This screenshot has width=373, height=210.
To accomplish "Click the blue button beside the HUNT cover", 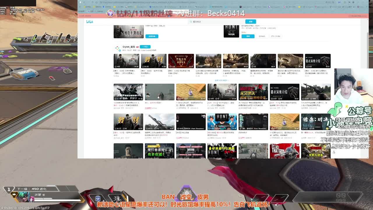I will pos(248,36).
